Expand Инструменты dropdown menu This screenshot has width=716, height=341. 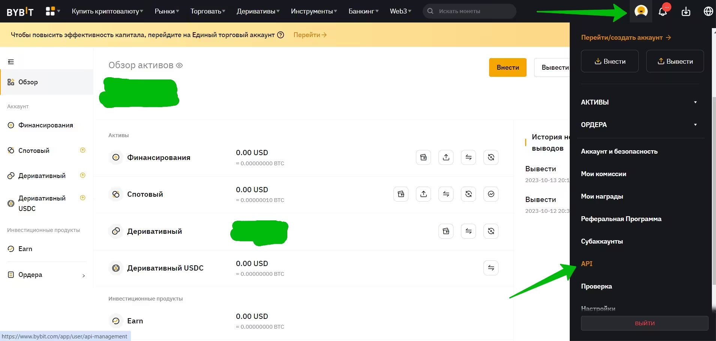click(314, 11)
